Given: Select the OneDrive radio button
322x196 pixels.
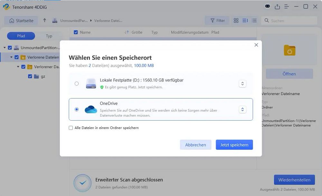Looking at the screenshot, I should point(77,109).
